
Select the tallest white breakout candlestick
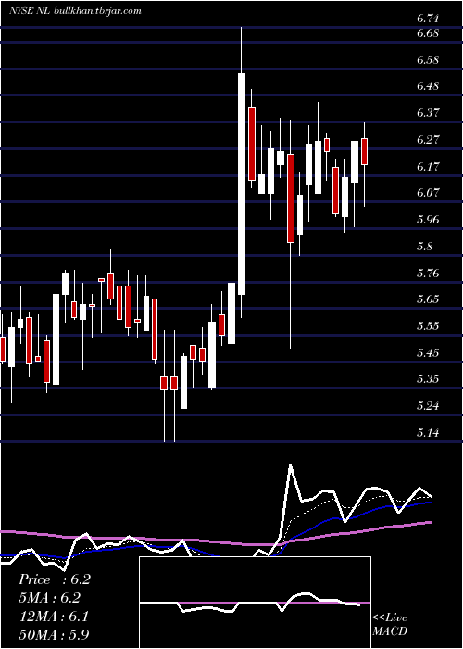click(x=242, y=184)
